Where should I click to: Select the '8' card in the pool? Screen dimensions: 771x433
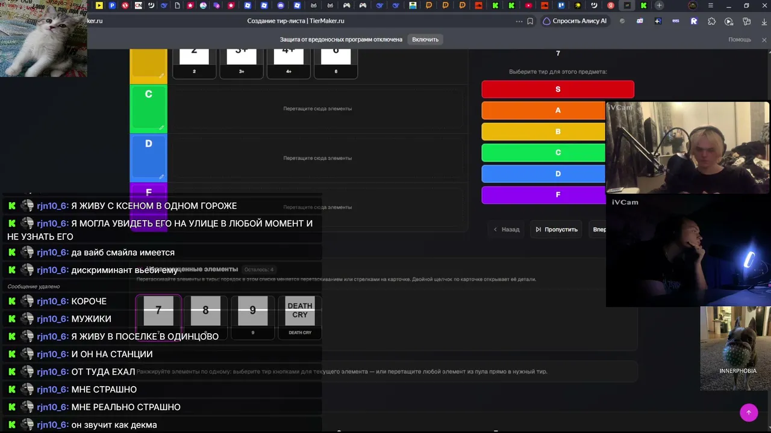[205, 317]
